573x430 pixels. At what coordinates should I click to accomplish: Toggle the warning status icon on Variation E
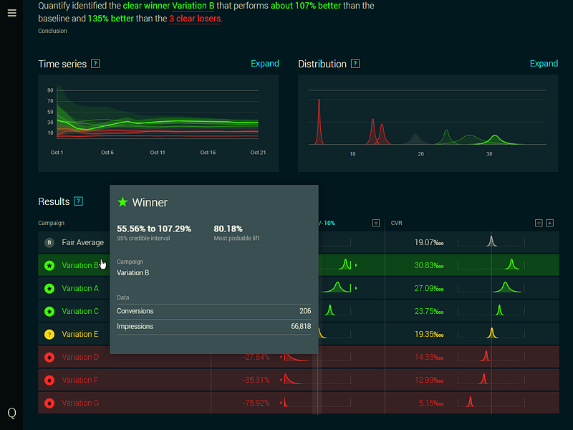point(49,334)
